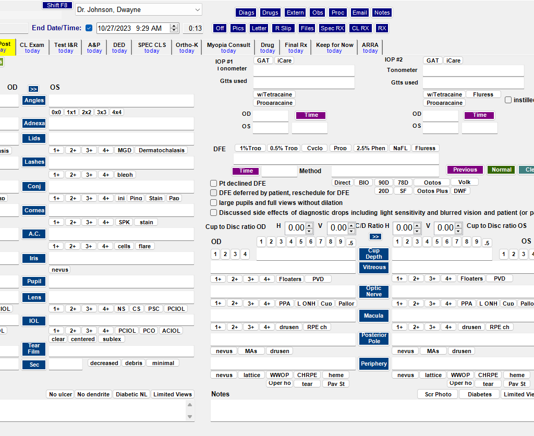Open the Pics toolbar button
The height and width of the screenshot is (436, 534).
pos(238,28)
